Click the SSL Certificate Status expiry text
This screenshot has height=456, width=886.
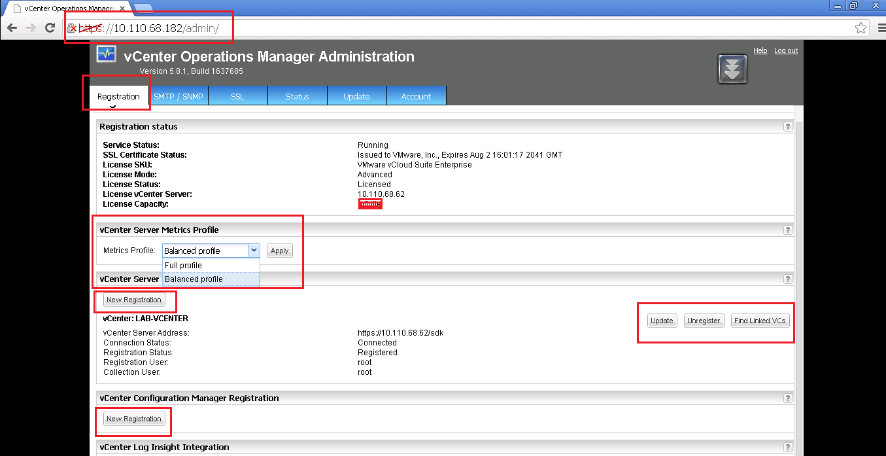460,155
